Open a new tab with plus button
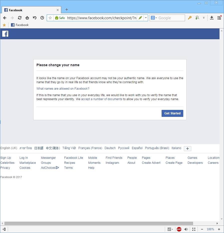 coord(67,10)
